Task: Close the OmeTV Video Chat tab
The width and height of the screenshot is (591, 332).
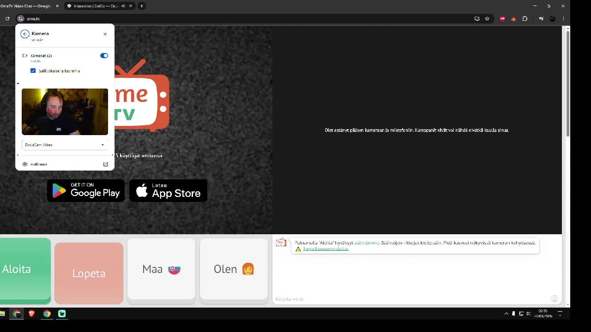Action: [57, 6]
